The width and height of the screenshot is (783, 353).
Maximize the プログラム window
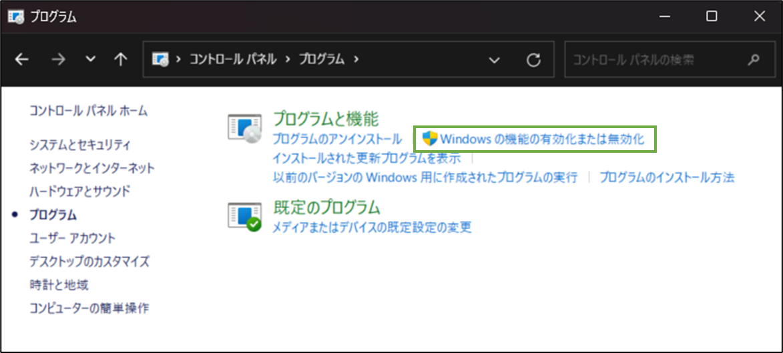click(712, 17)
